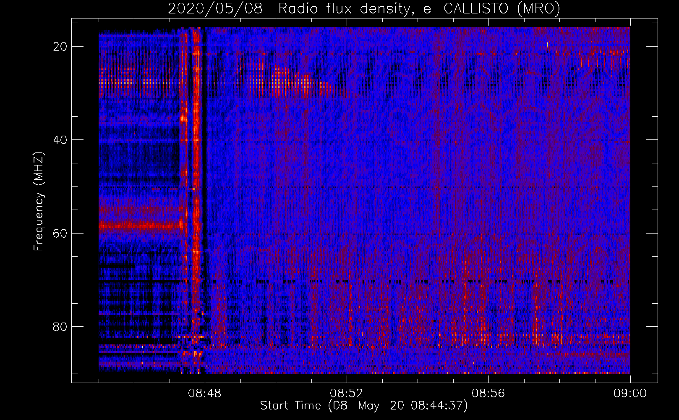Click the red horizontal band near 59 MHz

coord(141,226)
